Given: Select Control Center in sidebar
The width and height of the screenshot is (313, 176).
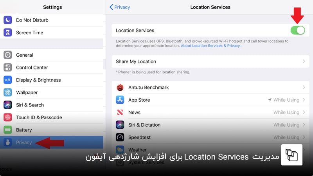Looking at the screenshot, I should pyautogui.click(x=52, y=67).
